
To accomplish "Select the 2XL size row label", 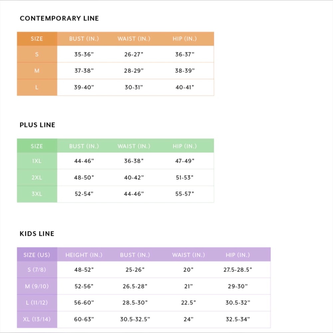I will click(37, 177).
